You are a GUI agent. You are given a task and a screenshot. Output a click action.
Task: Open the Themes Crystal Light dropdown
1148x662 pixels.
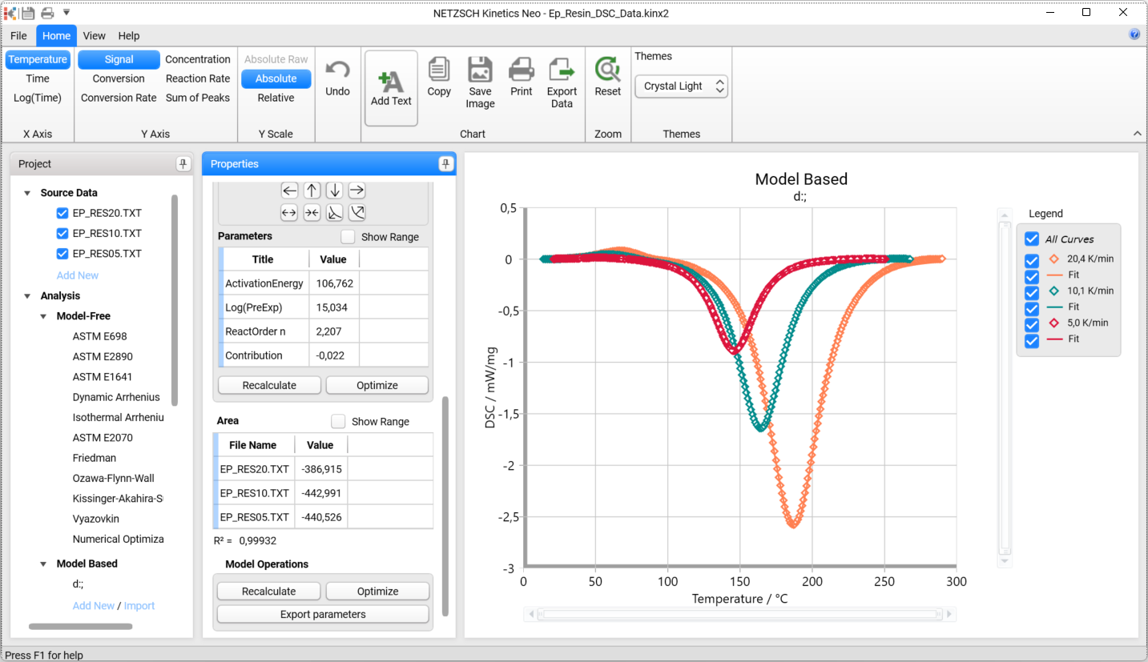(x=681, y=86)
